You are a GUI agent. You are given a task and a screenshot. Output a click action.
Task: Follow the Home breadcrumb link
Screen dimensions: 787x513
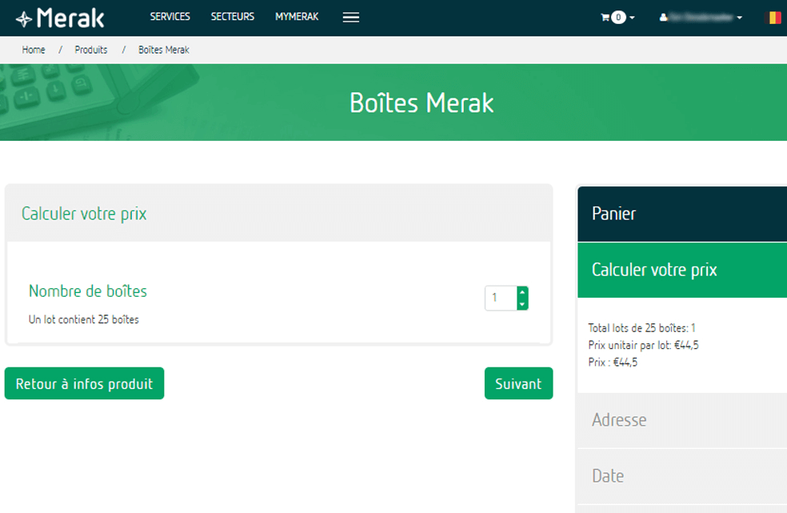coord(34,50)
